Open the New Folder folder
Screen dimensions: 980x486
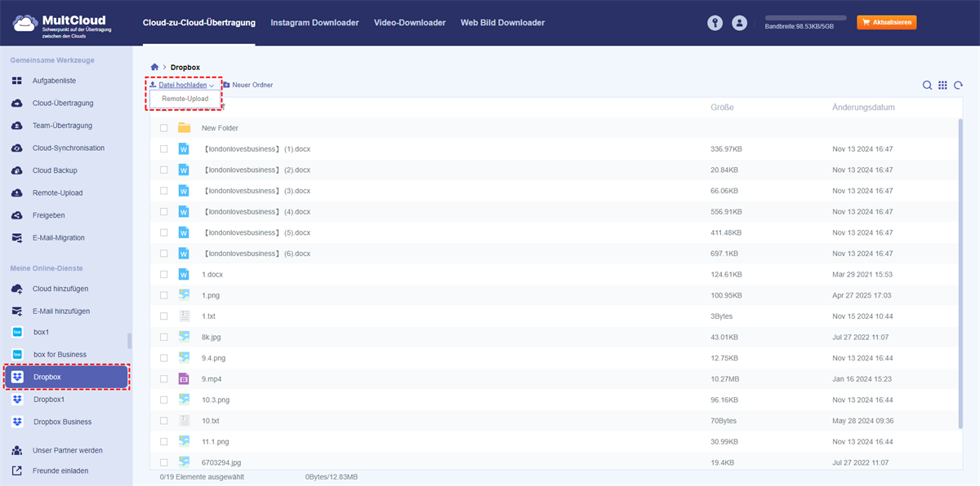(220, 128)
